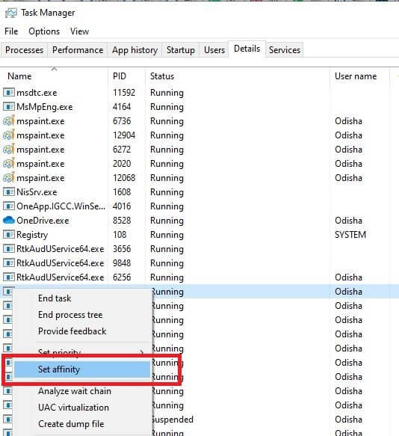Choose Set affinity from context menu
This screenshot has width=399, height=436.
pos(82,369)
